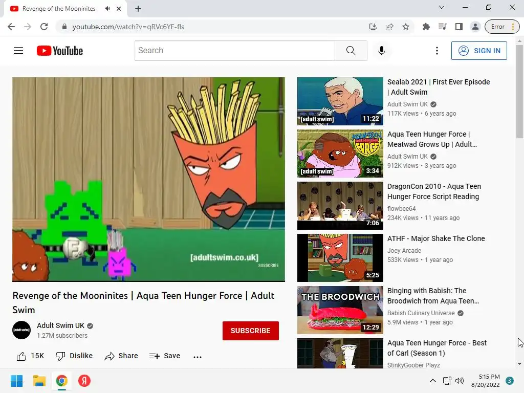Save the video to a playlist
This screenshot has height=393, width=524.
click(x=164, y=356)
